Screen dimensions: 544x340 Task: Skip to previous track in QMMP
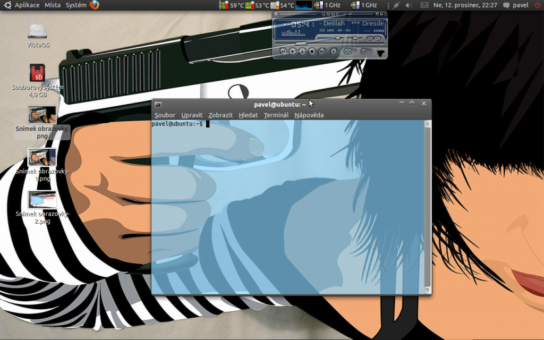pos(283,52)
